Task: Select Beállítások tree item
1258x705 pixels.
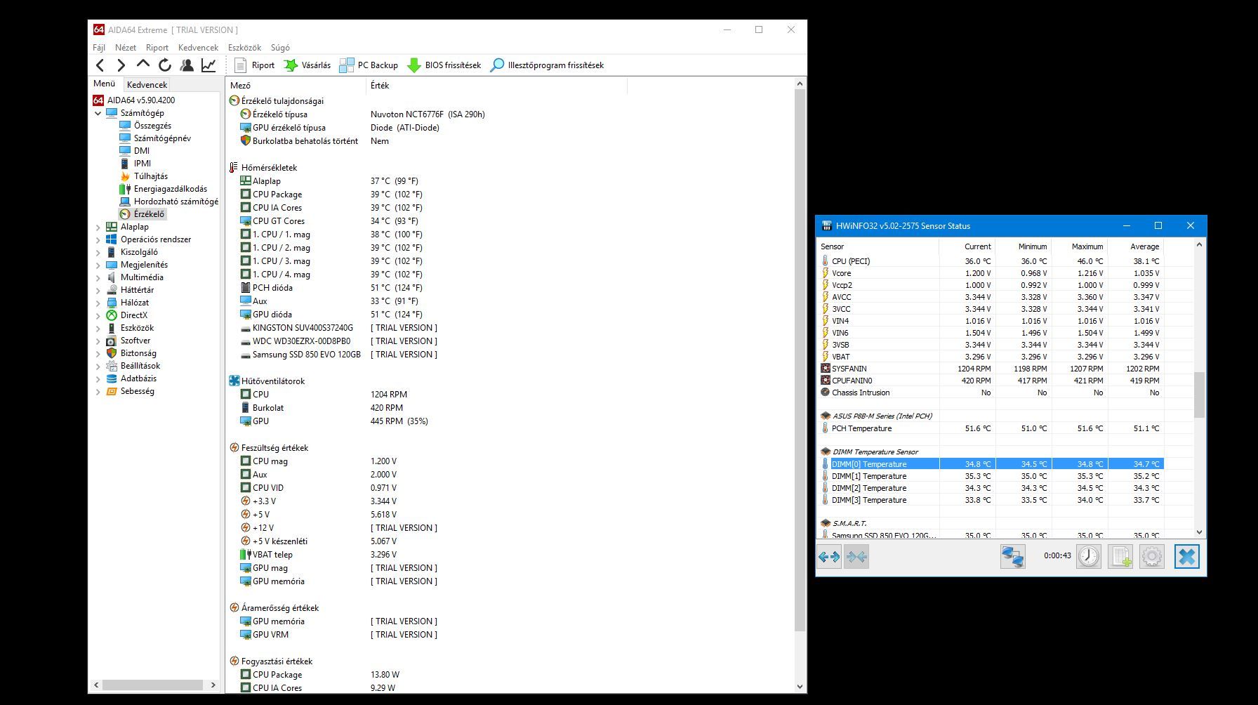Action: click(x=140, y=366)
